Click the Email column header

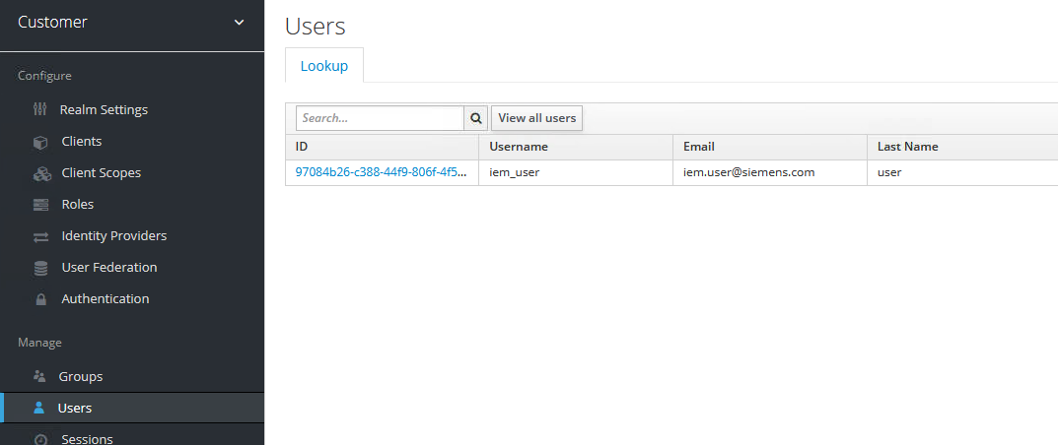[x=698, y=147]
